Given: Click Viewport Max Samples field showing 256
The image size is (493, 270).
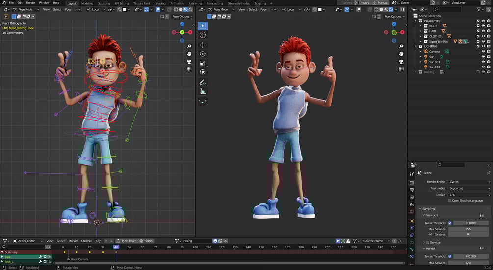Looking at the screenshot, I should tap(469, 229).
